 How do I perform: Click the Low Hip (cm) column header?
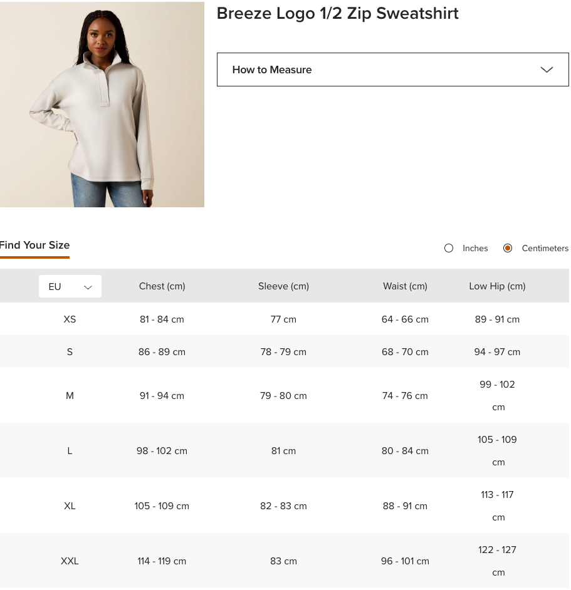tap(497, 286)
